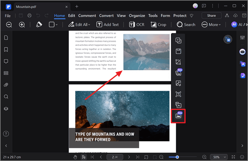This screenshot has width=248, height=161.
Task: Select the highlighter tool
Action: [39, 24]
